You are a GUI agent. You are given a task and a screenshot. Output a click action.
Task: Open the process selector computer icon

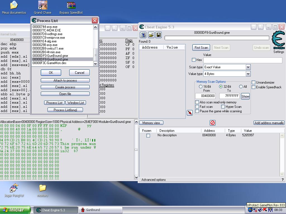[x=143, y=35]
